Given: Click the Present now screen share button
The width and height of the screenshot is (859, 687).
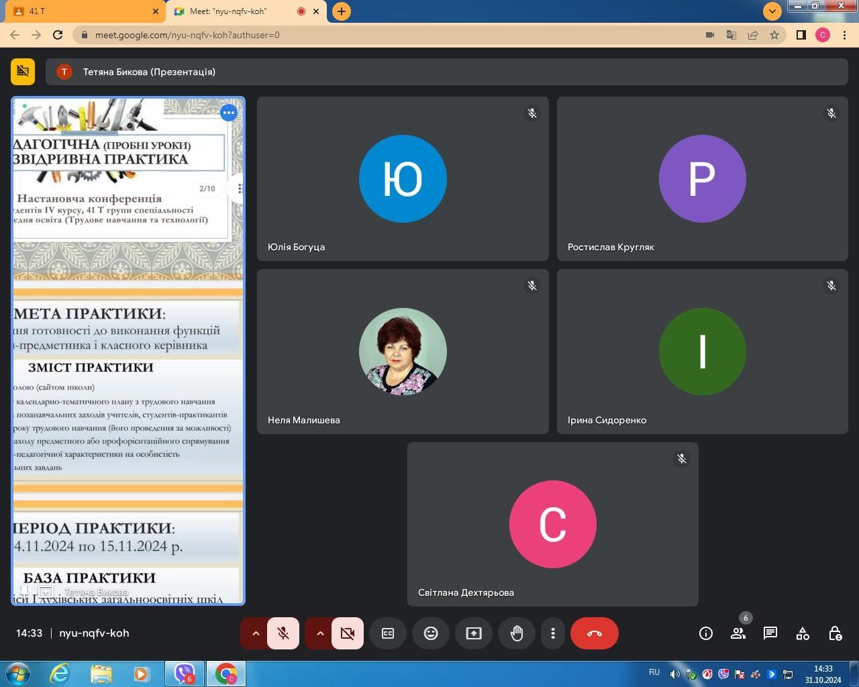Looking at the screenshot, I should tap(474, 633).
